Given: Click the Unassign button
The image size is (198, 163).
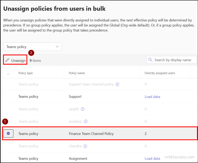Looking at the screenshot, I should point(15,60).
